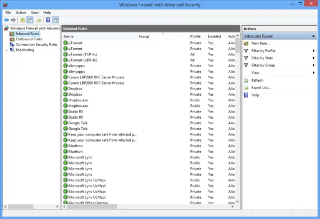Image resolution: width=320 pixels, height=219 pixels.
Task: Select Connection Security Rules in the tree
Action: coord(36,44)
